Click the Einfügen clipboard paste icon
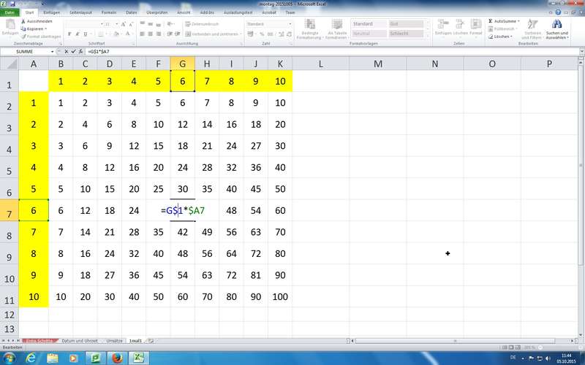Image resolution: width=585 pixels, height=365 pixels. point(10,25)
